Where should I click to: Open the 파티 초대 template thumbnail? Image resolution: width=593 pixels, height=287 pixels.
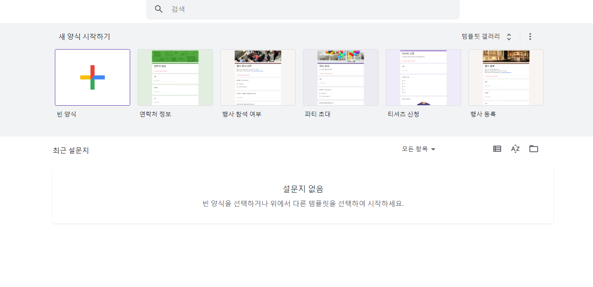coord(340,77)
